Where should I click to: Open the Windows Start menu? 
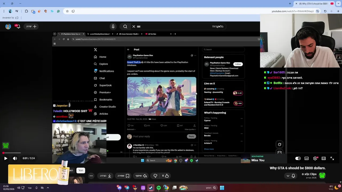(222, 188)
